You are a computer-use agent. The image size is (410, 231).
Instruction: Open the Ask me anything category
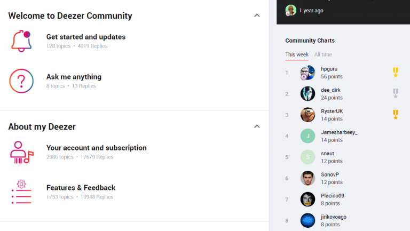coord(74,77)
